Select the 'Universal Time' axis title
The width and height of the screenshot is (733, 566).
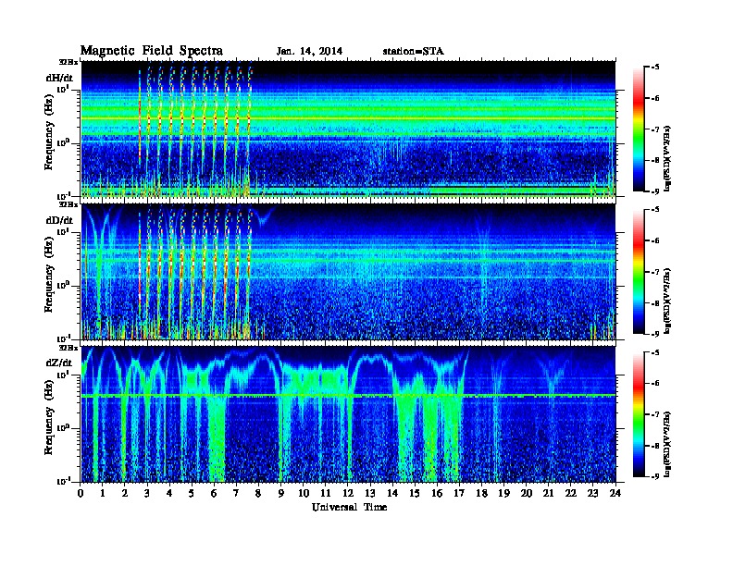(x=349, y=507)
